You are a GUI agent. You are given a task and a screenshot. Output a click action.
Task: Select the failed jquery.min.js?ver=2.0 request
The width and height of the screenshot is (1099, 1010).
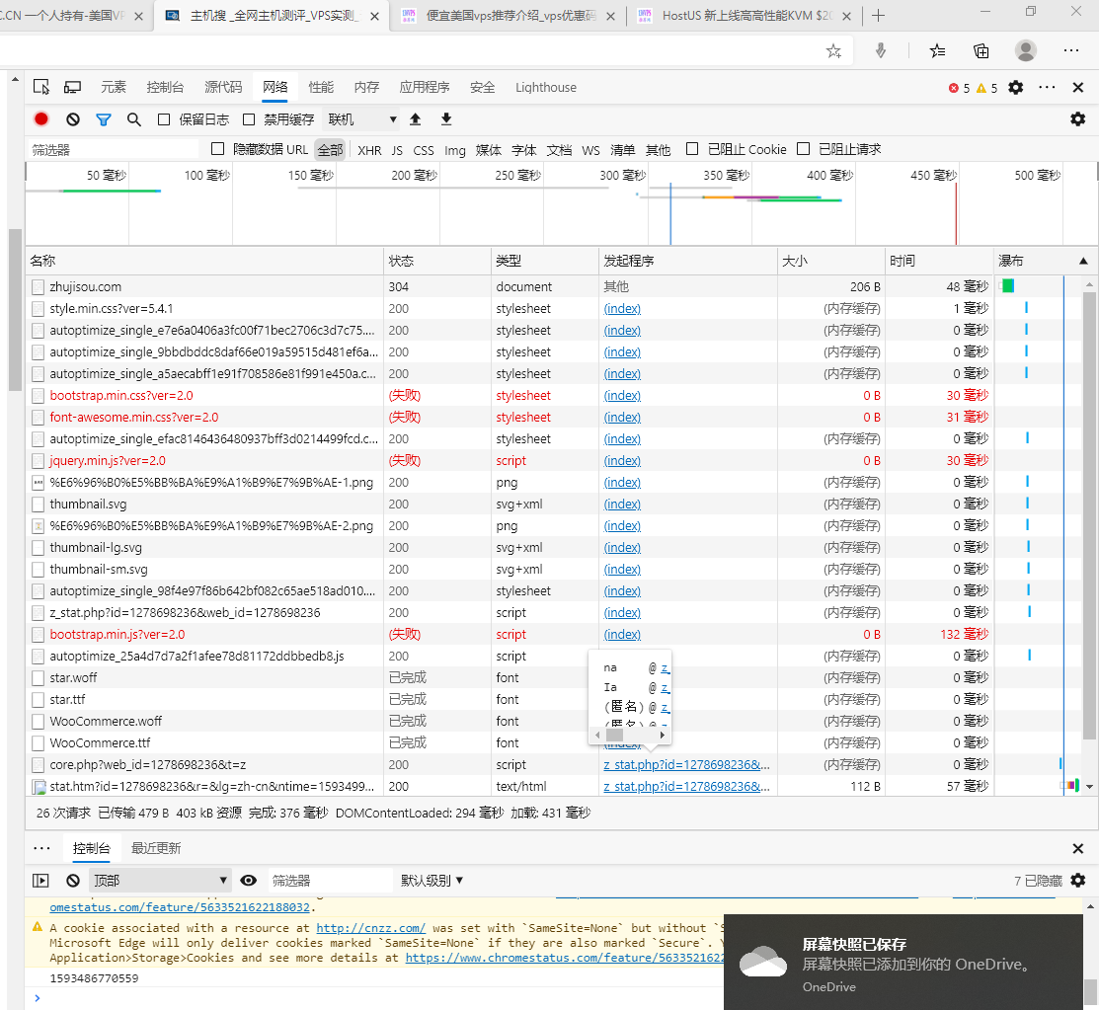108,460
